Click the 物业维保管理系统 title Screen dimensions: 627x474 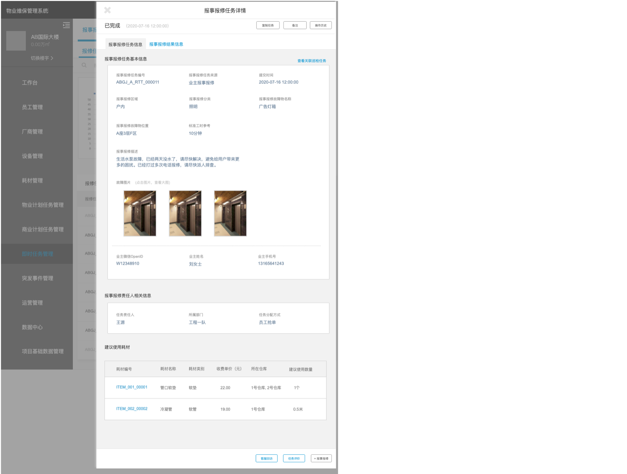27,10
